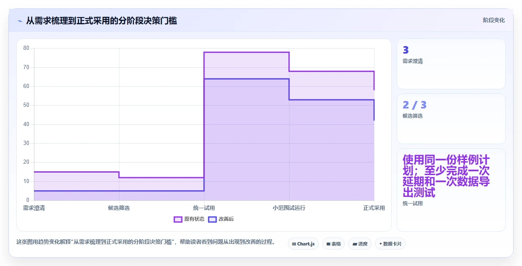Image resolution: width=522 pixels, height=266 pixels.
Task: Click the 阶段变化 label in header
Action: [x=494, y=21]
